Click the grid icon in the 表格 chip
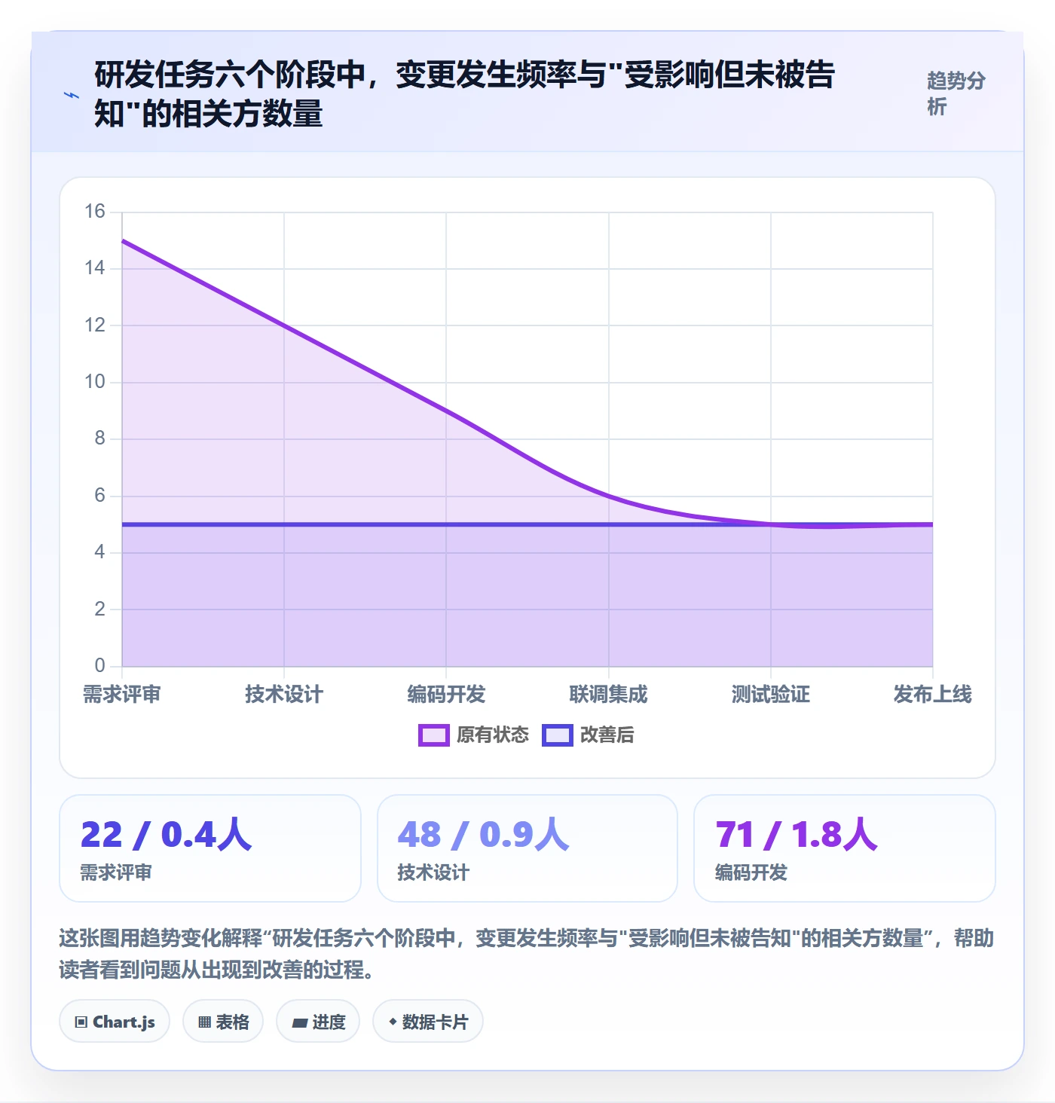Viewport: 1055px width, 1103px height. 204,1022
